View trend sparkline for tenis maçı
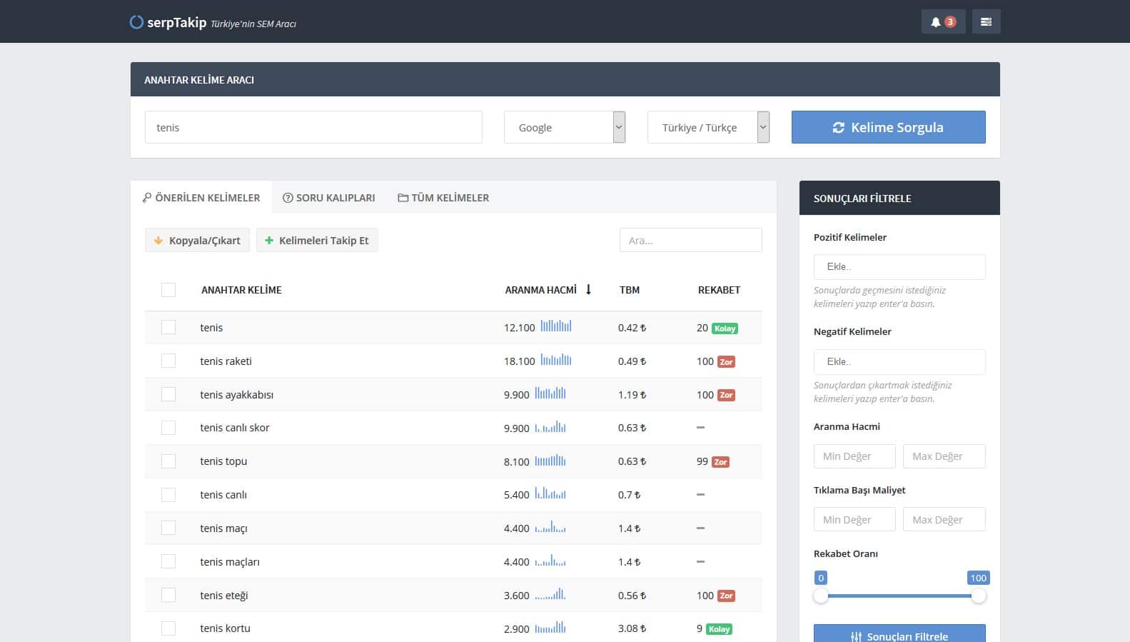Viewport: 1130px width, 642px height. [x=550, y=528]
